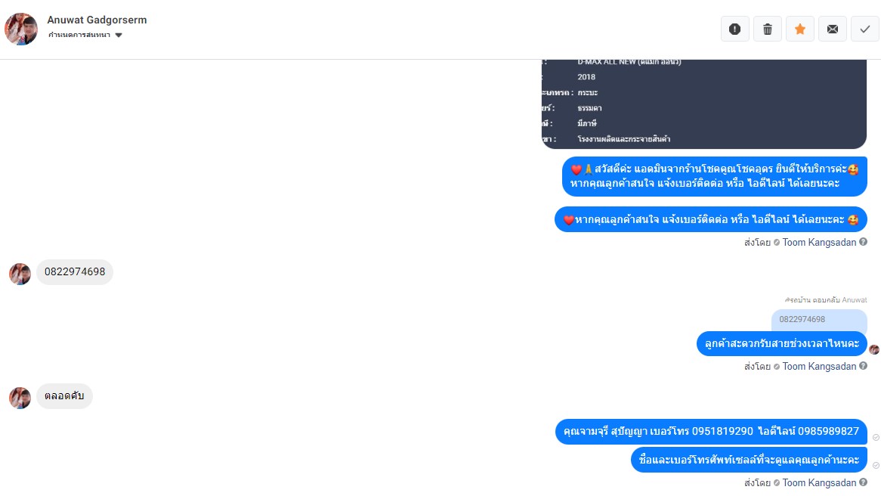The image size is (881, 496).
Task: Click small seen avatar beside the call-time question
Action: [874, 350]
